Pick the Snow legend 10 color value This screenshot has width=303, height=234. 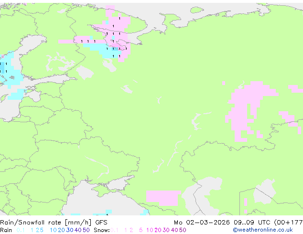tap(150, 230)
